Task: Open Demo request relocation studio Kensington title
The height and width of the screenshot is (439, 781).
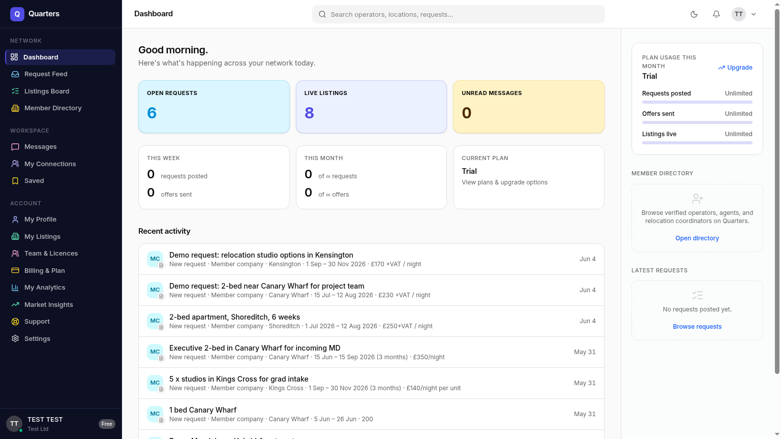Action: (261, 255)
